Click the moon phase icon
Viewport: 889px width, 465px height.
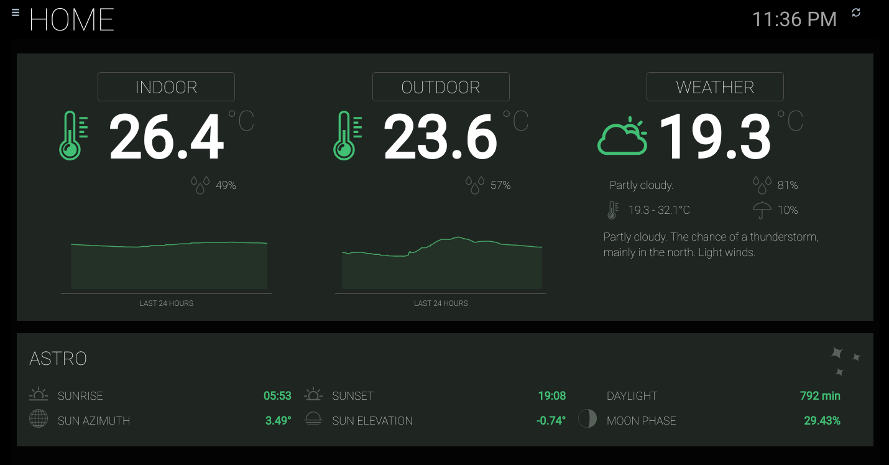click(x=587, y=418)
